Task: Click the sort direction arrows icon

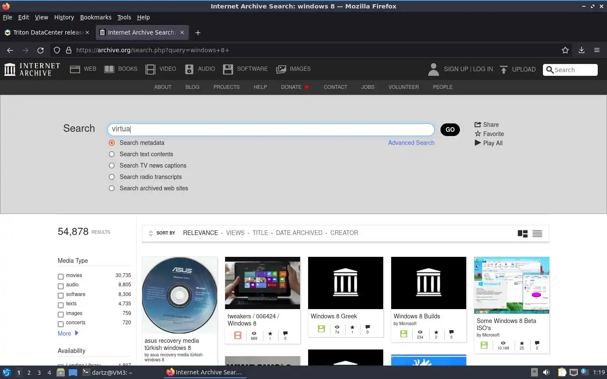Action: pos(150,233)
